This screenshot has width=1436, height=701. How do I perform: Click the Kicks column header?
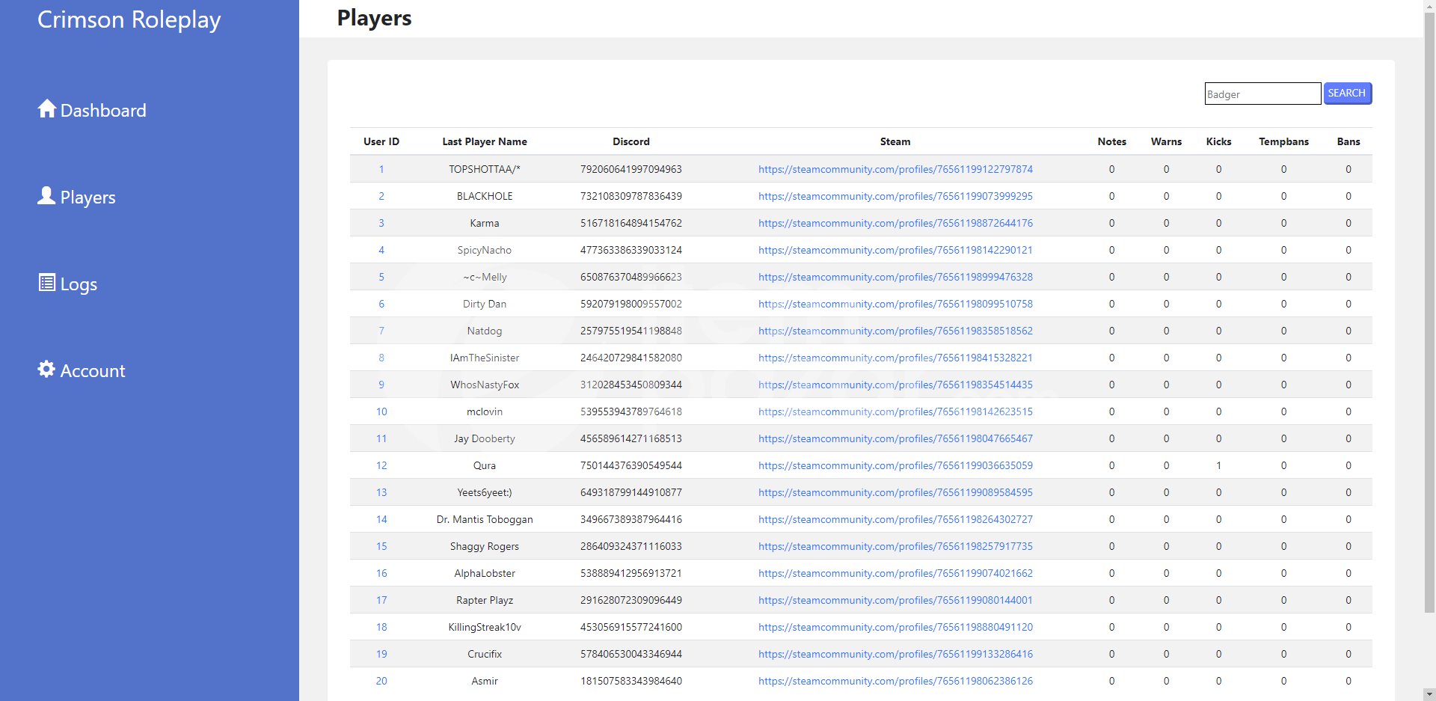pos(1218,141)
